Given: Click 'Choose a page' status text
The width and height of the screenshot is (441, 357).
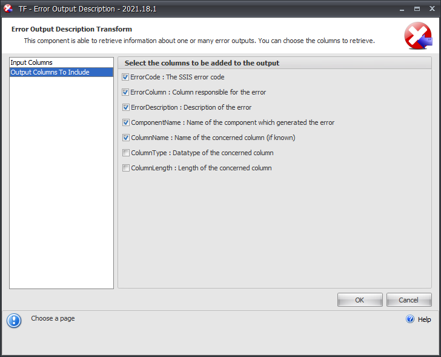Looking at the screenshot, I should (x=53, y=318).
